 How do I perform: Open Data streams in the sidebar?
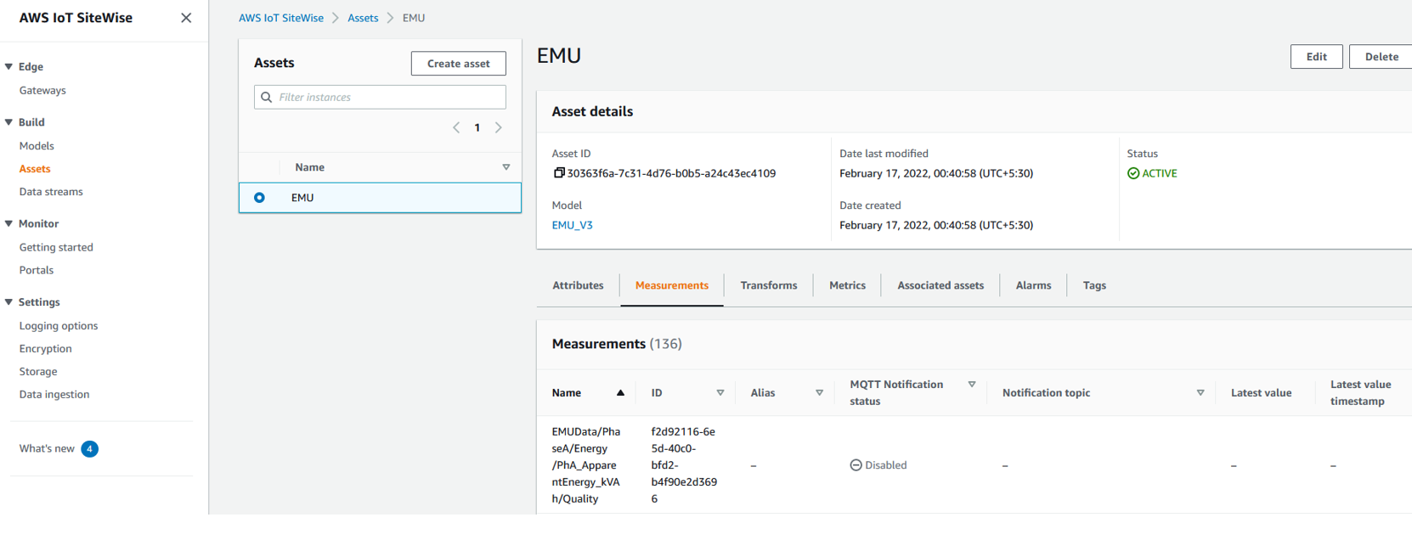click(x=51, y=192)
